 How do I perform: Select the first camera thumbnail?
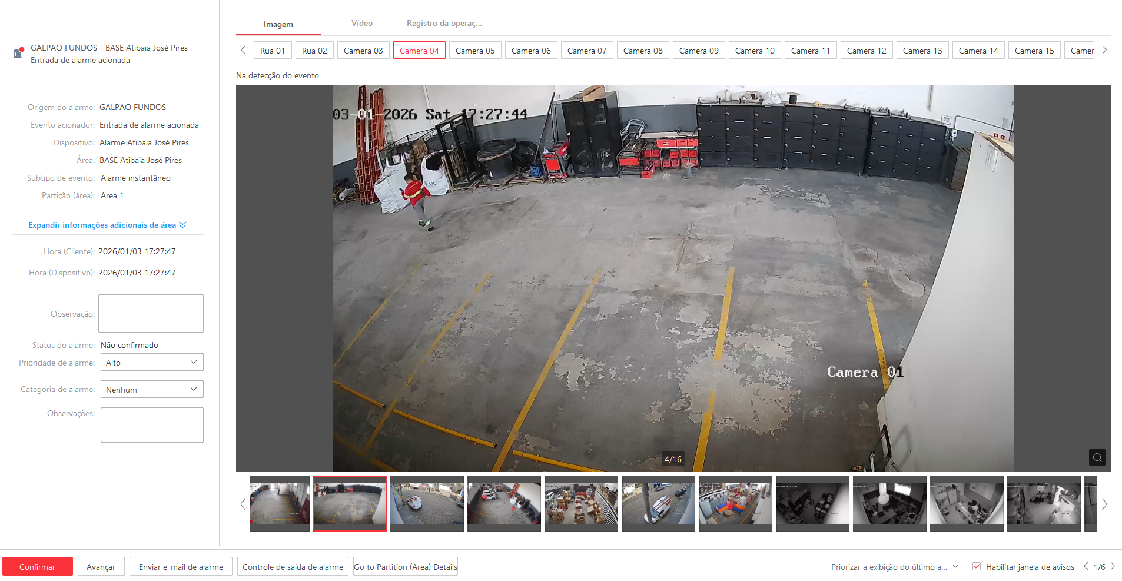point(280,503)
